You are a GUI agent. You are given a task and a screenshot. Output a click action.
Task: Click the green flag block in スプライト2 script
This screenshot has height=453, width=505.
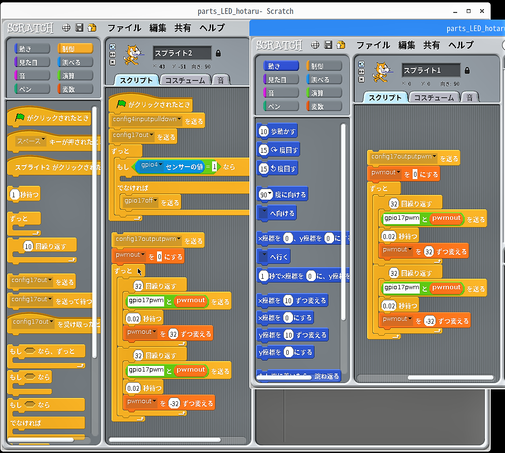click(150, 104)
